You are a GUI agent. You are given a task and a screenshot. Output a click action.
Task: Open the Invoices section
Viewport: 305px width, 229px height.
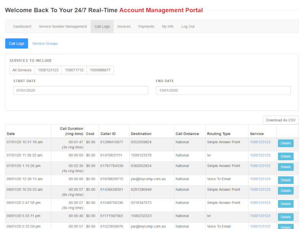[x=124, y=27]
